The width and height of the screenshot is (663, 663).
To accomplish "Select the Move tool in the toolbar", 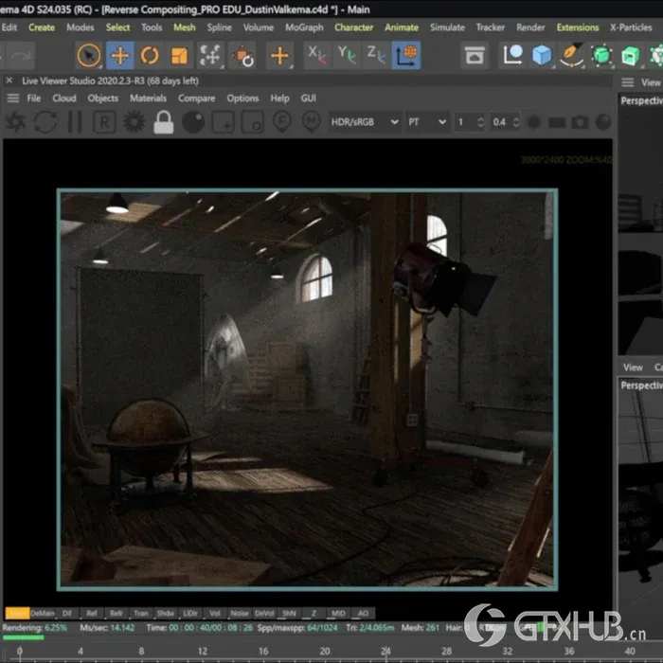I will click(119, 56).
